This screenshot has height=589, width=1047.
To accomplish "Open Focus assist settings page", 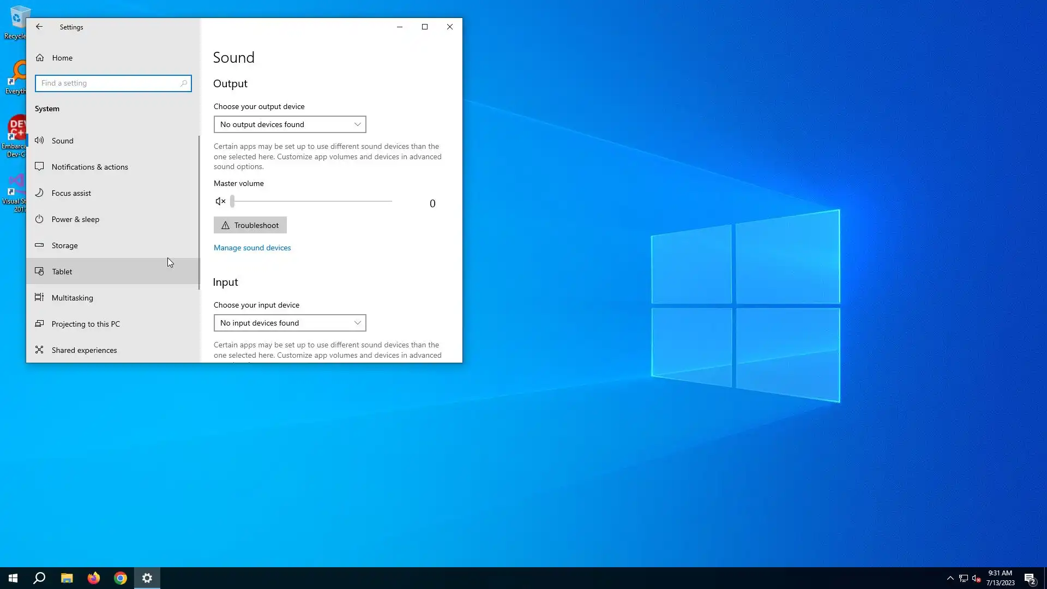I will point(71,193).
